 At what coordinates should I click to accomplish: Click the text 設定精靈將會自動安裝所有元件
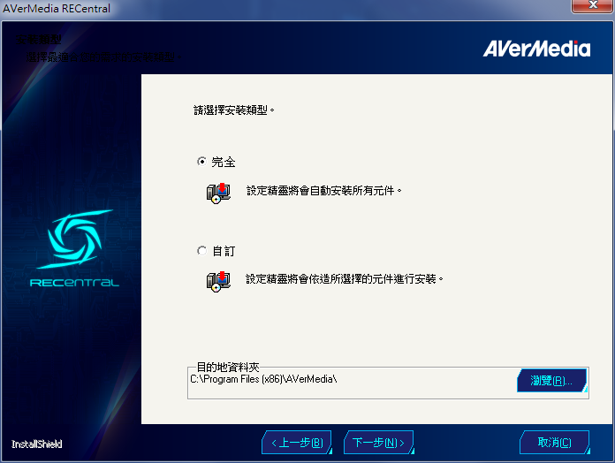[x=324, y=191]
